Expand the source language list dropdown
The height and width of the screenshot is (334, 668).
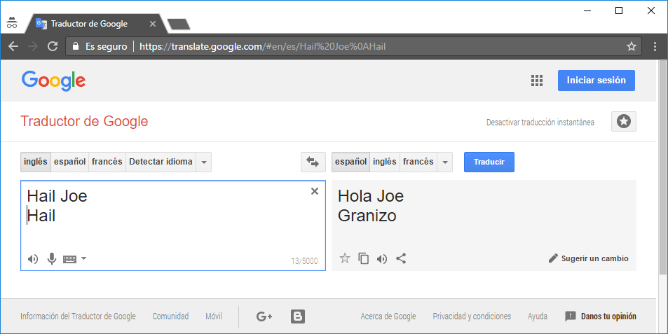pyautogui.click(x=204, y=162)
